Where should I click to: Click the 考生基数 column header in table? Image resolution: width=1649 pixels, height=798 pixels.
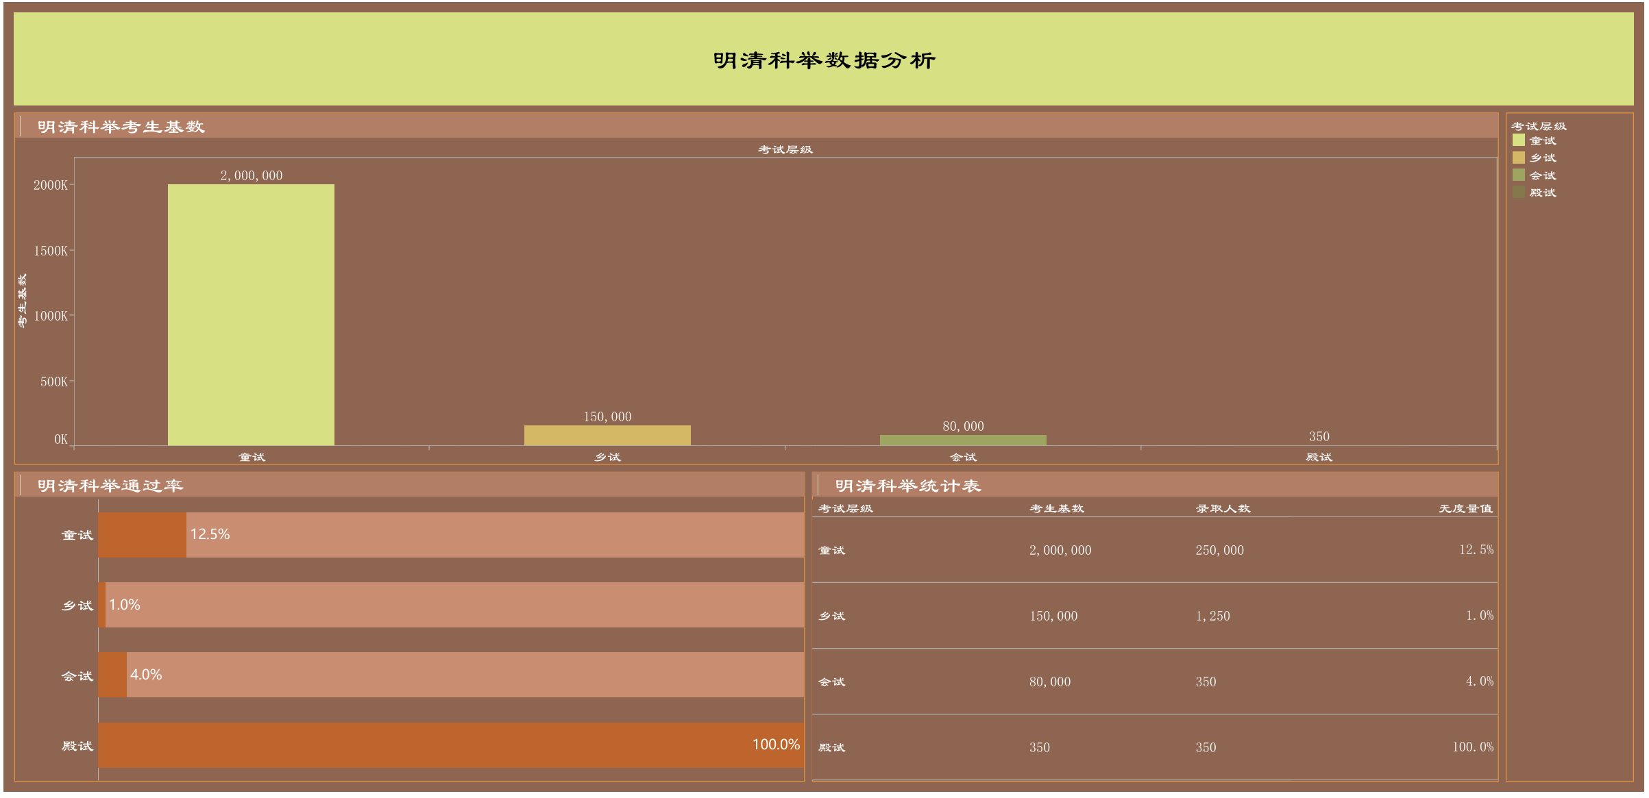1056,508
